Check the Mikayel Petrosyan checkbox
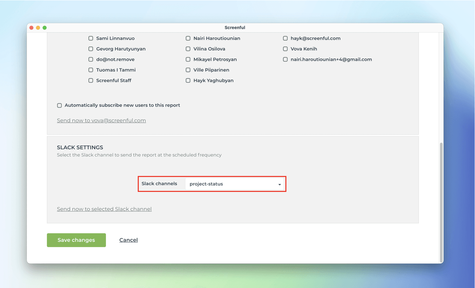 coord(188,59)
